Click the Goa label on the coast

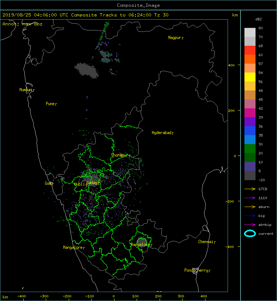[x=49, y=183]
